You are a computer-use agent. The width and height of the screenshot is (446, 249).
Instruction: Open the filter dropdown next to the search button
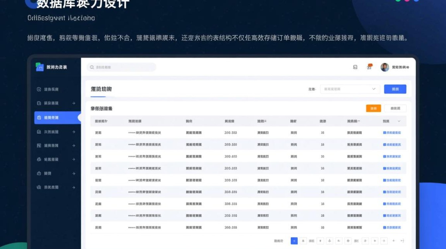click(x=349, y=89)
